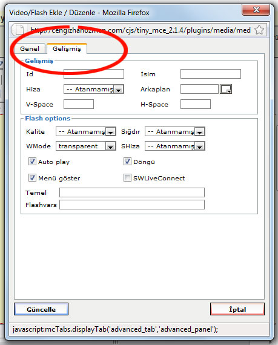The image size is (278, 345).
Task: Click the page icon beside the URL
Action: click(x=19, y=30)
